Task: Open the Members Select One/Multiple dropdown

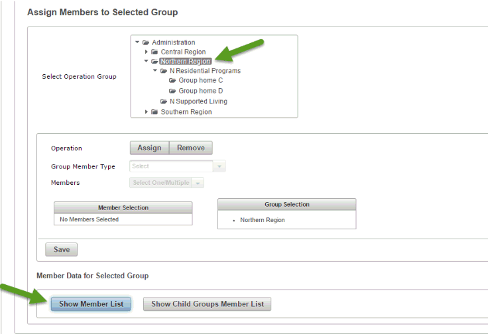Action: (198, 183)
